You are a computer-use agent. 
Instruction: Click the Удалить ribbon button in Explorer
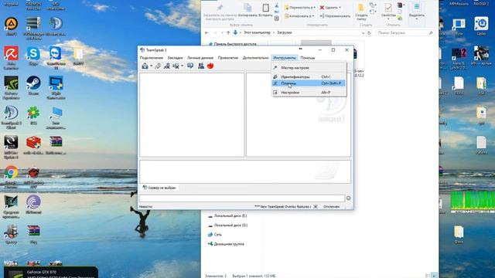(x=330, y=8)
